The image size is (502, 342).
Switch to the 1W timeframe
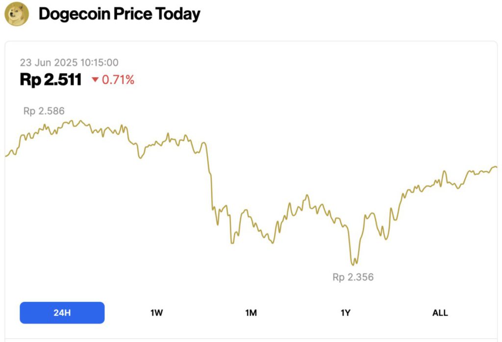click(156, 312)
